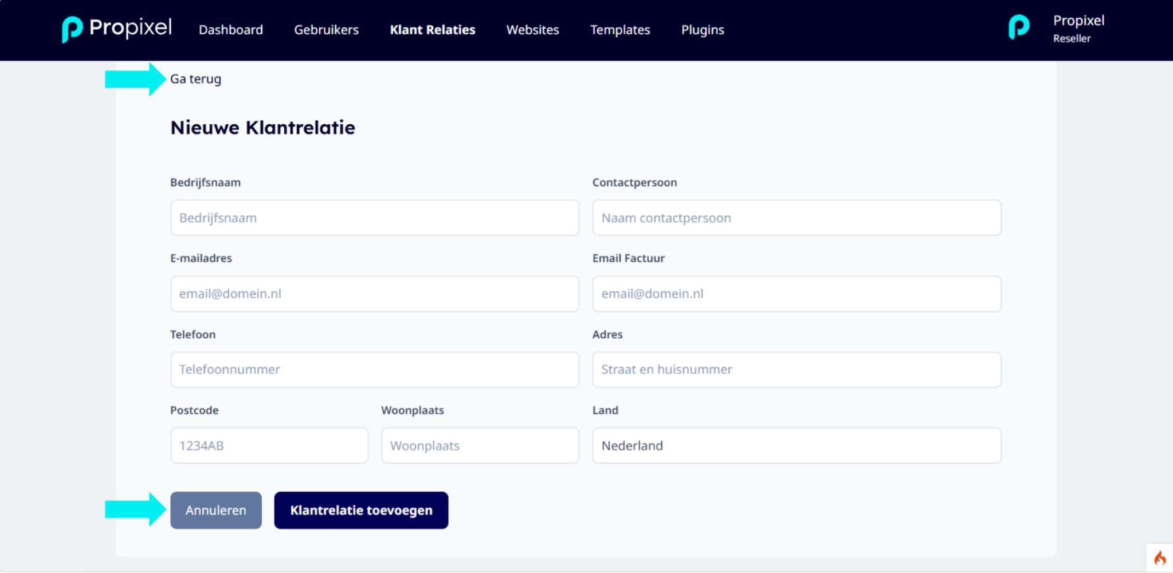The width and height of the screenshot is (1173, 573).
Task: Click the Land field containing Nederland
Action: (797, 445)
